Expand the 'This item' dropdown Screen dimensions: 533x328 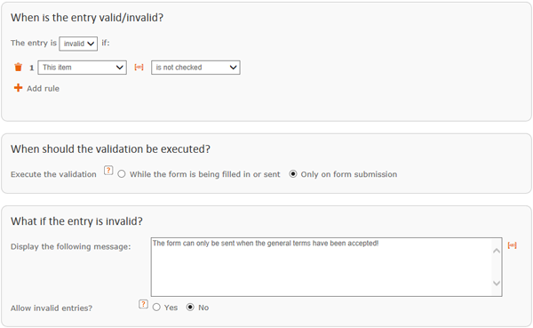click(83, 68)
